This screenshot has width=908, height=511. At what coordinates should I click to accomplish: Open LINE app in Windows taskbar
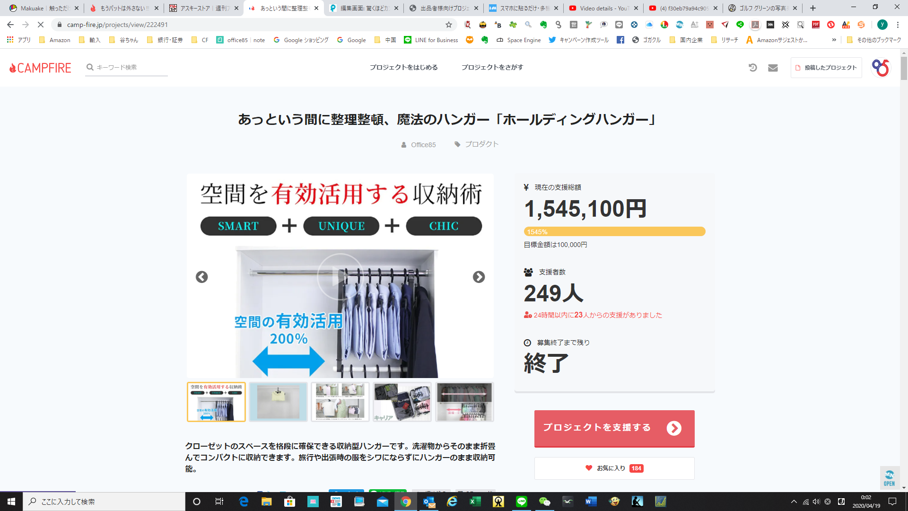tap(522, 502)
